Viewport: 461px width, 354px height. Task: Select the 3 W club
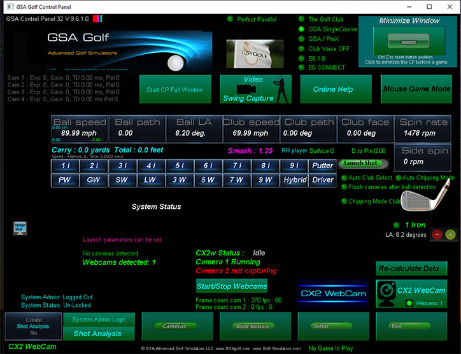pos(180,180)
